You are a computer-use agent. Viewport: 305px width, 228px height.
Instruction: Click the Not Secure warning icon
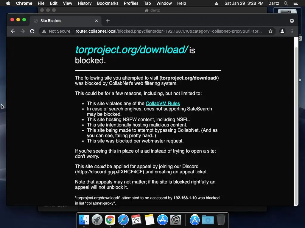[x=44, y=31]
